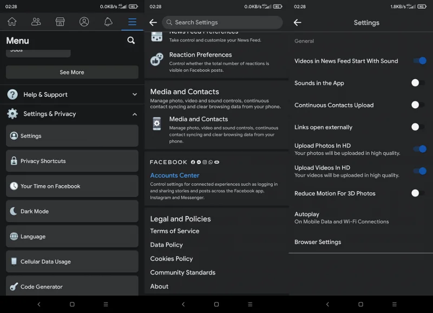433x313 pixels.
Task: Tap the See More button
Action: pos(72,72)
